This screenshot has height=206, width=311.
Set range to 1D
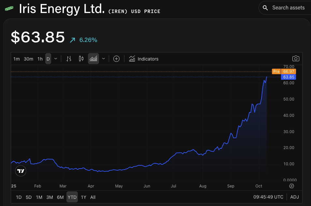19,197
